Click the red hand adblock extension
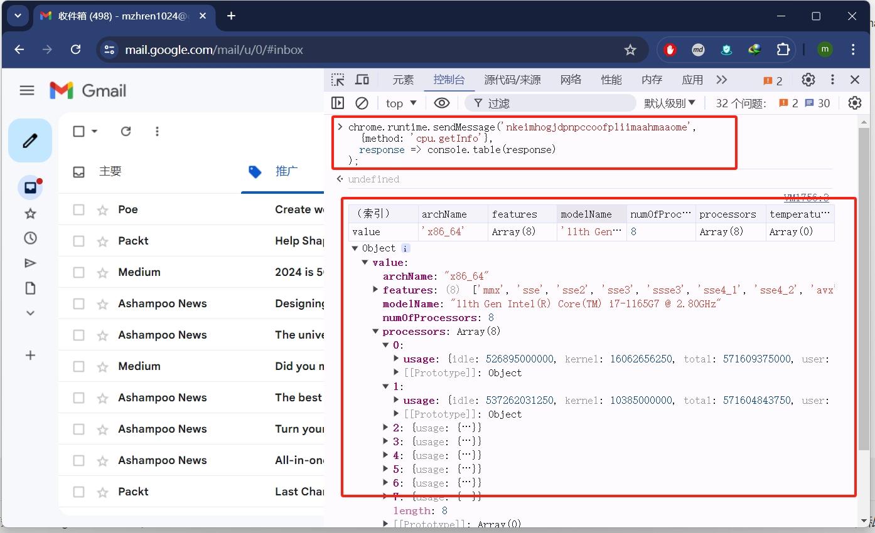 670,50
